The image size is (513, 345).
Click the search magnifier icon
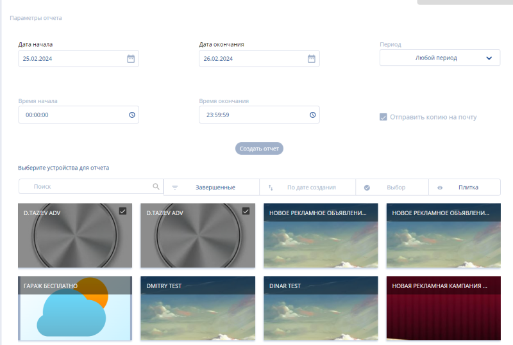click(156, 187)
